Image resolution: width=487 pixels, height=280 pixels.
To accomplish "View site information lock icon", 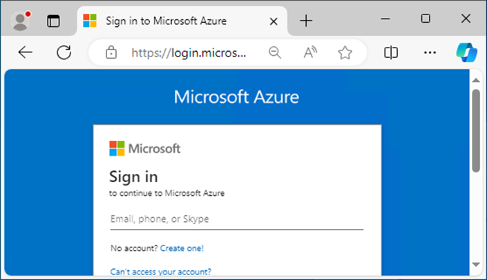I will pos(111,52).
